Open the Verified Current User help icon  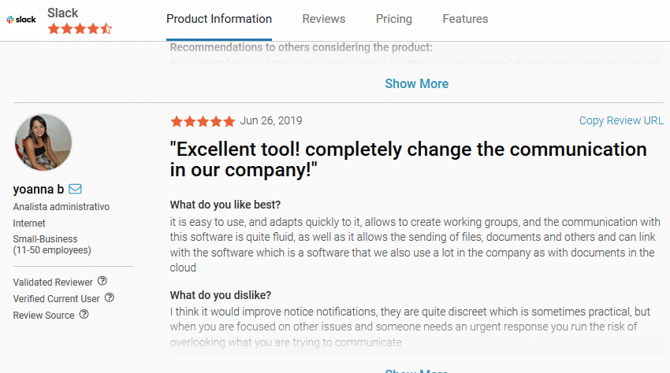coord(110,298)
